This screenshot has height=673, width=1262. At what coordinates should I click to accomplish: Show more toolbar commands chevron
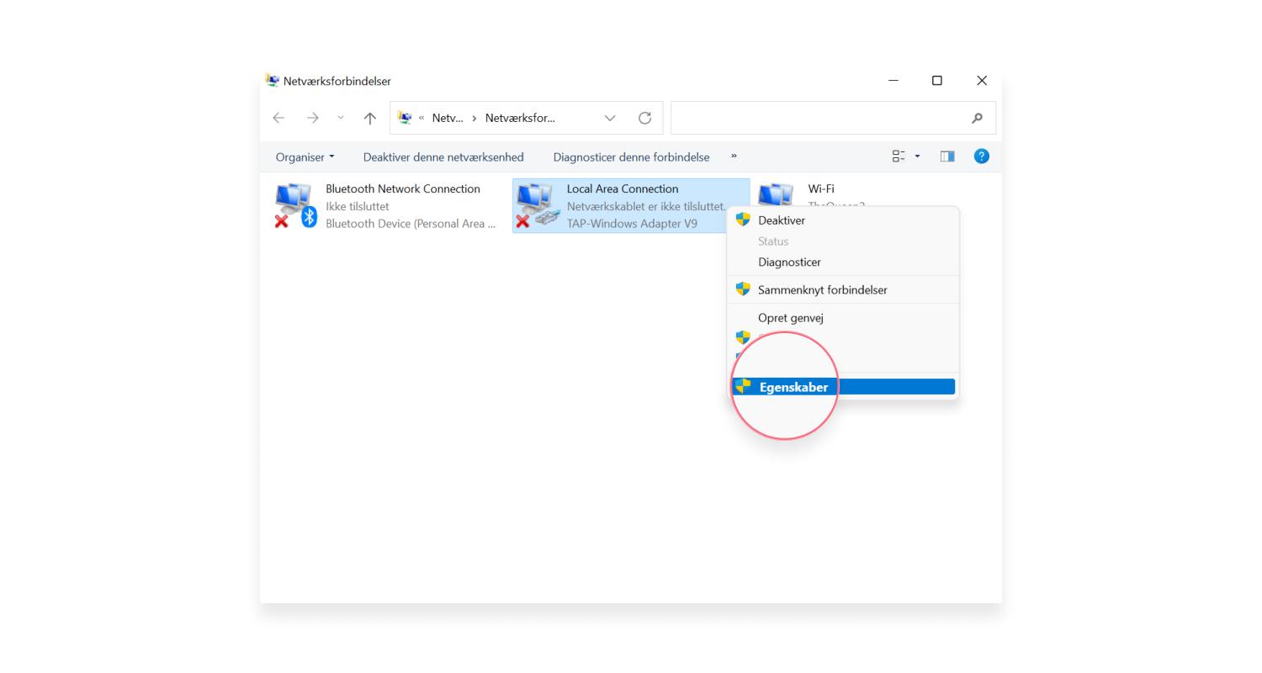pyautogui.click(x=734, y=156)
